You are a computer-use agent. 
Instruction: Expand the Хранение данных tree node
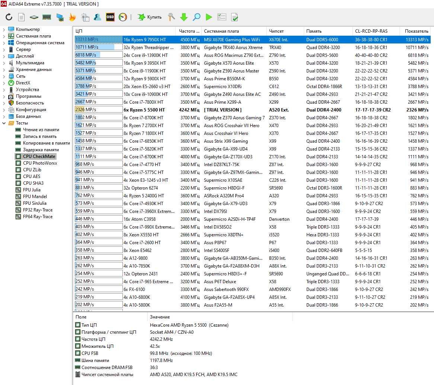click(4, 69)
